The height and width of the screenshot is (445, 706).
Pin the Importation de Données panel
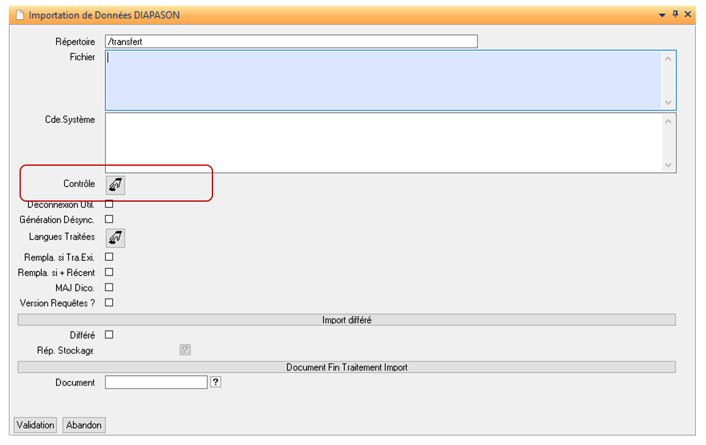[675, 14]
